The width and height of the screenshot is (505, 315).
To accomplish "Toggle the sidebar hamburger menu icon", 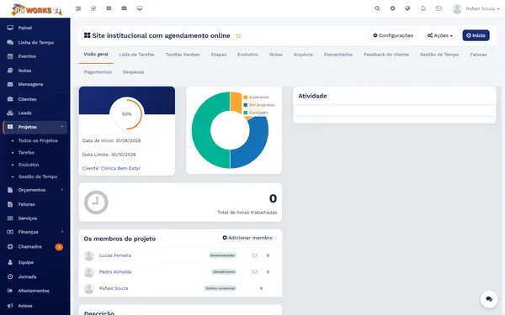I will [x=78, y=8].
